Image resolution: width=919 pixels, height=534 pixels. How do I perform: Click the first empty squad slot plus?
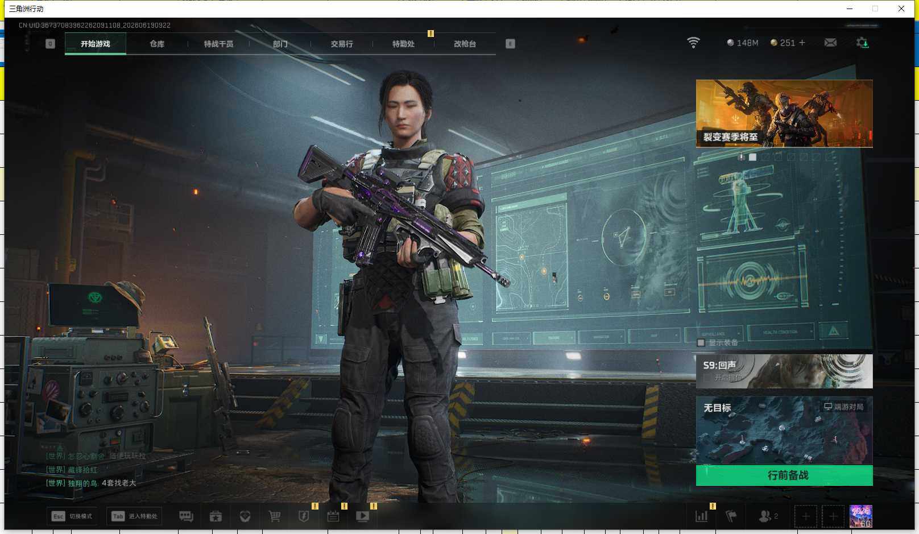click(806, 516)
